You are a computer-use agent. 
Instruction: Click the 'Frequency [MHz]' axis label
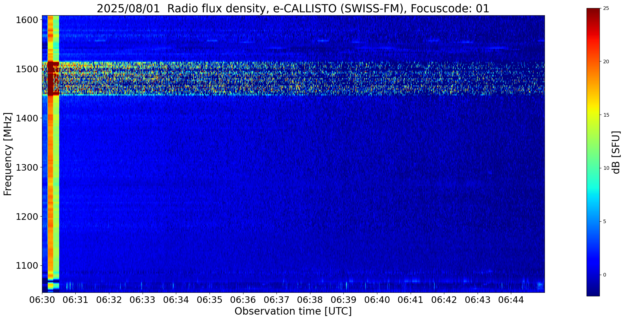8,154
